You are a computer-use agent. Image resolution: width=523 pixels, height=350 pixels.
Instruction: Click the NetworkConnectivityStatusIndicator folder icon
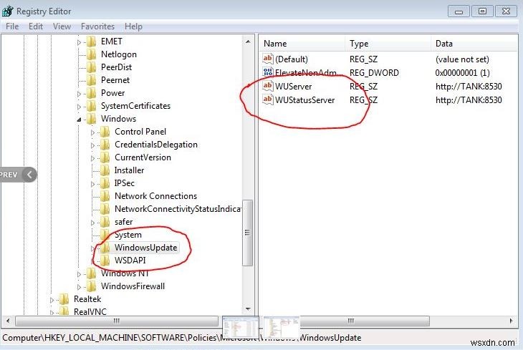click(x=105, y=209)
